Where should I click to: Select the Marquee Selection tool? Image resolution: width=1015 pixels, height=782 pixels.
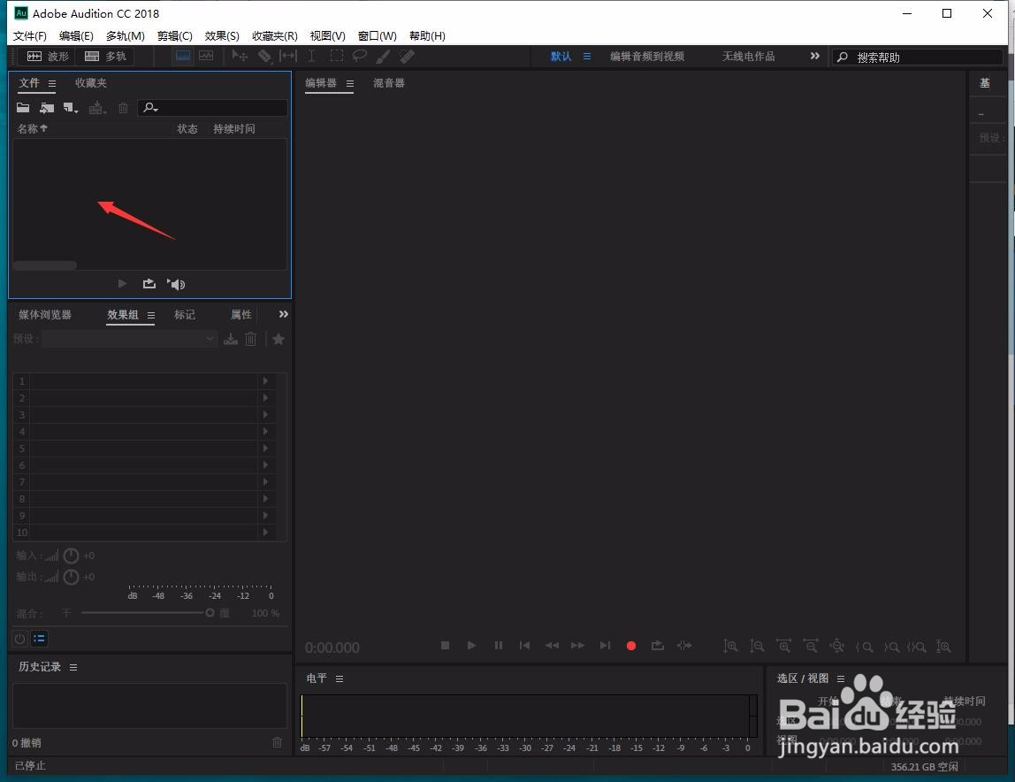[x=337, y=57]
